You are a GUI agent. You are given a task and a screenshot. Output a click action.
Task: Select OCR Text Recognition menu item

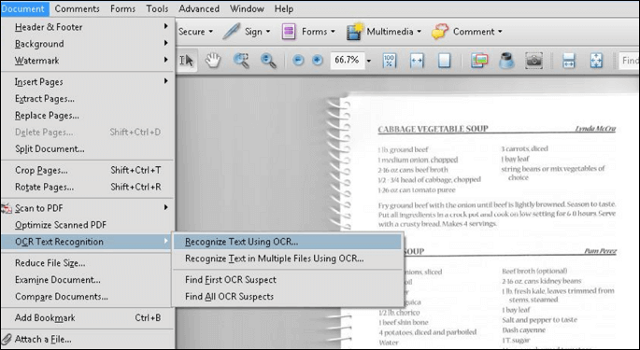coord(87,242)
